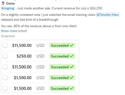This screenshot has width=125, height=95.
Task: Click USD currency on the last payment row
Action: [40, 89]
